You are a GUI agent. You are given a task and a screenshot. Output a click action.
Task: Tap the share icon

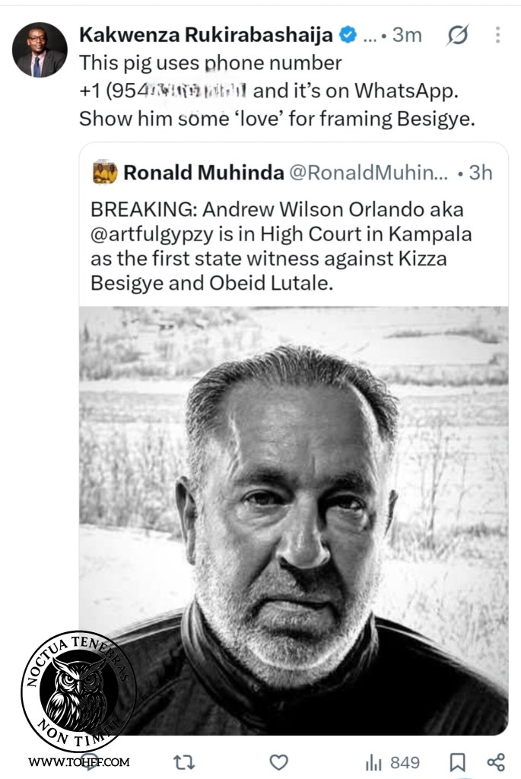(496, 762)
